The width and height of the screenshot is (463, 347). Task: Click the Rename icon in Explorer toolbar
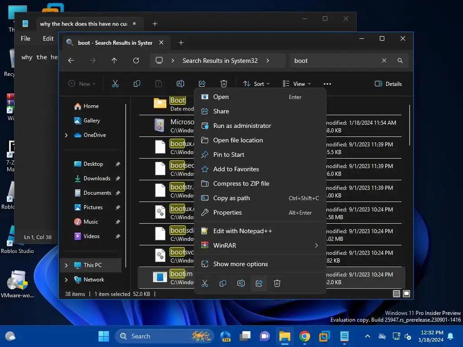180,84
